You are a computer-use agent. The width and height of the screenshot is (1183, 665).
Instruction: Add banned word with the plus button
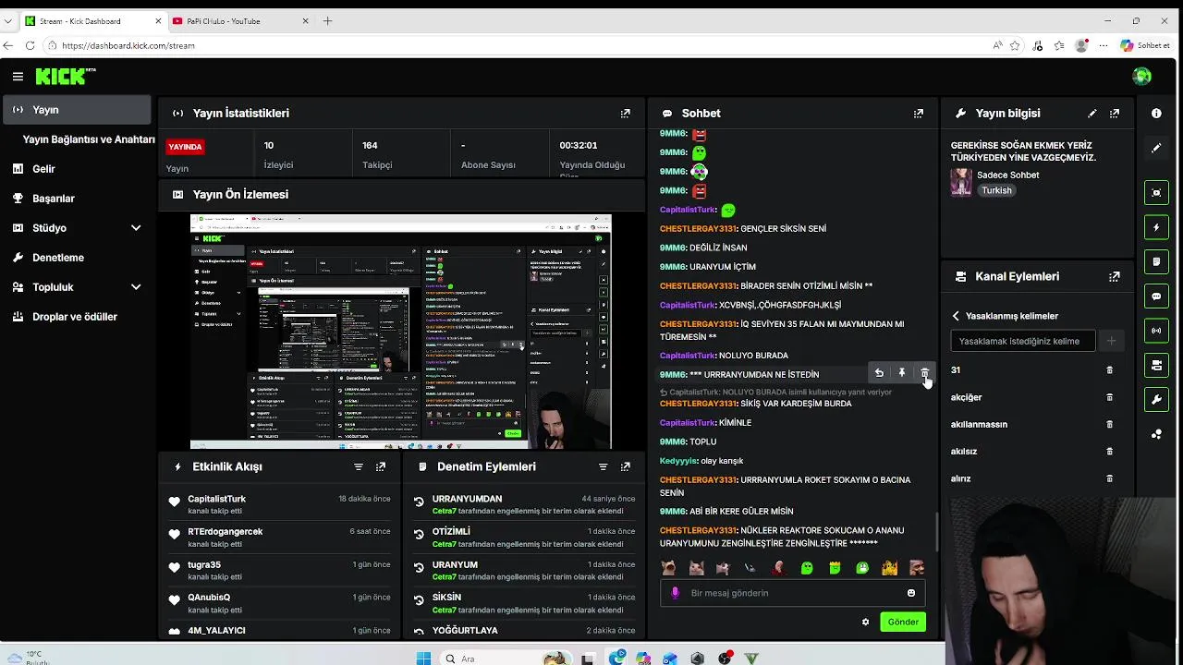(x=1111, y=341)
